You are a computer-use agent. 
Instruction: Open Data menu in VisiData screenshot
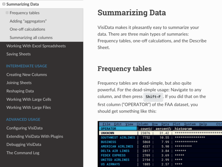click(165, 124)
